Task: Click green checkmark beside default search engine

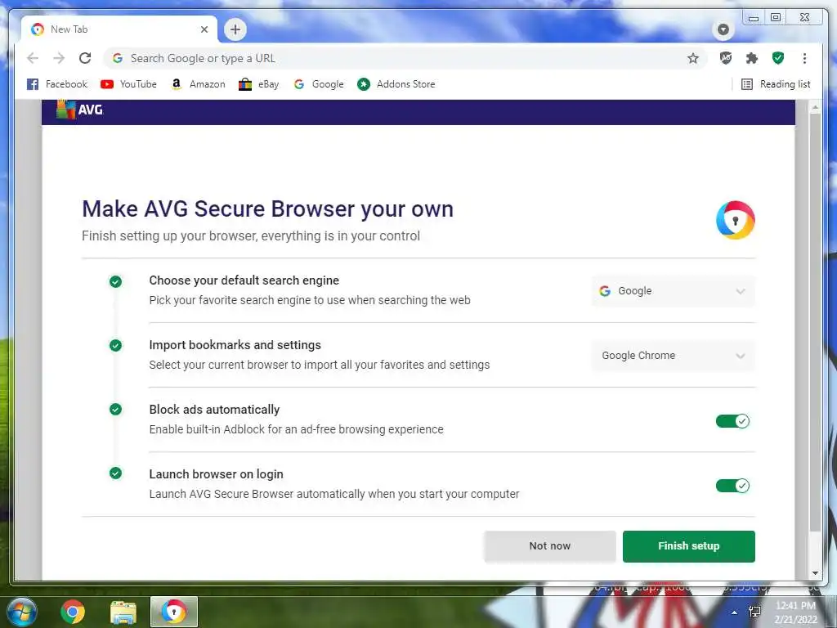Action: (115, 281)
